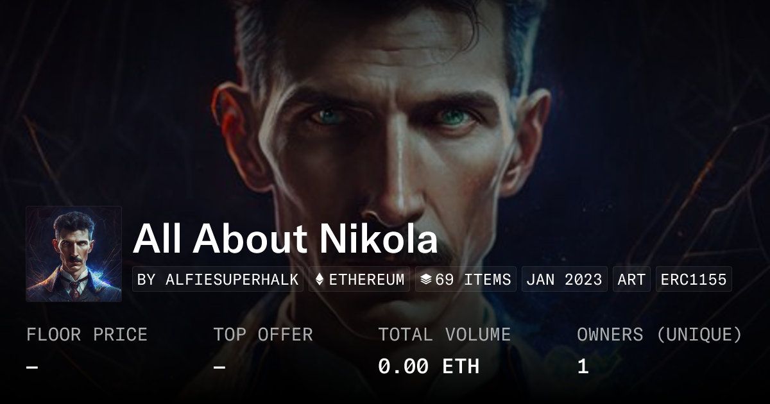Viewport: 770px width, 404px height.
Task: Click the 69 ITEMS count text
Action: 473,280
